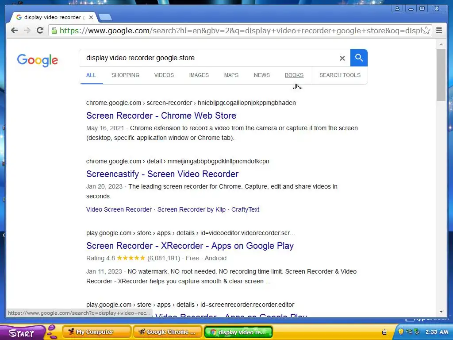
Task: Open the Video Screen Recorder sublink
Action: coord(119,209)
